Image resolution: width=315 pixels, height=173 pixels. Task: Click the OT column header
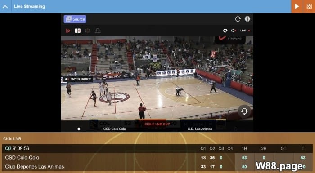tap(283, 149)
